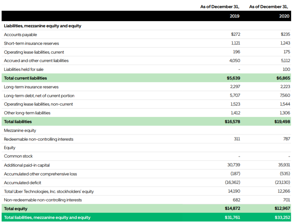Click 'Total Uber Technologies, Inc. stockholders' equity'
This screenshot has width=293, height=223.
tap(49, 192)
